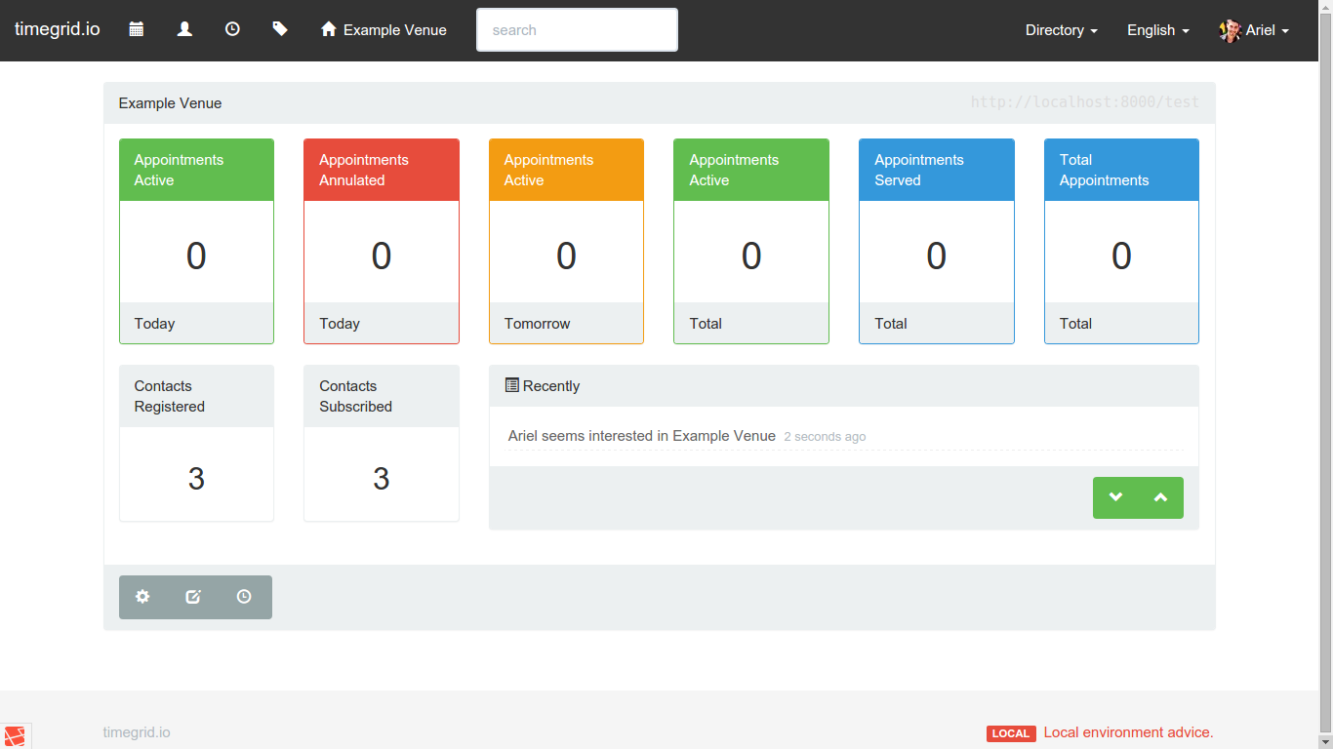1333x749 pixels.
Task: Click the Appointments Served Total card
Action: click(x=937, y=241)
